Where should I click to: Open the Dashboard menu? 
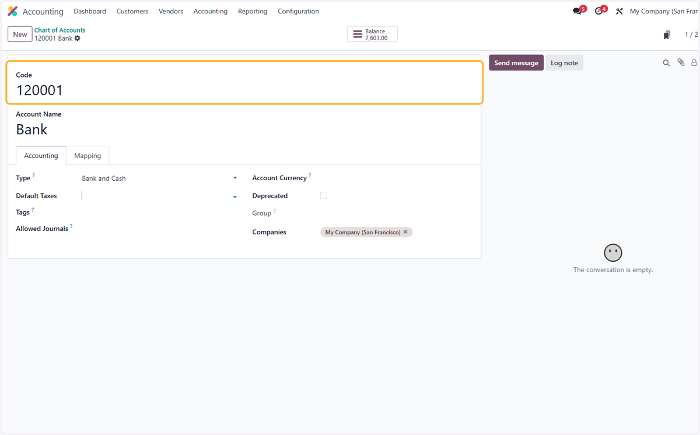click(90, 11)
